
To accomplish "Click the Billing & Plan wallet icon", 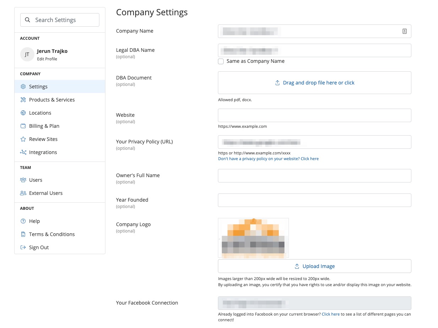I will click(x=23, y=126).
